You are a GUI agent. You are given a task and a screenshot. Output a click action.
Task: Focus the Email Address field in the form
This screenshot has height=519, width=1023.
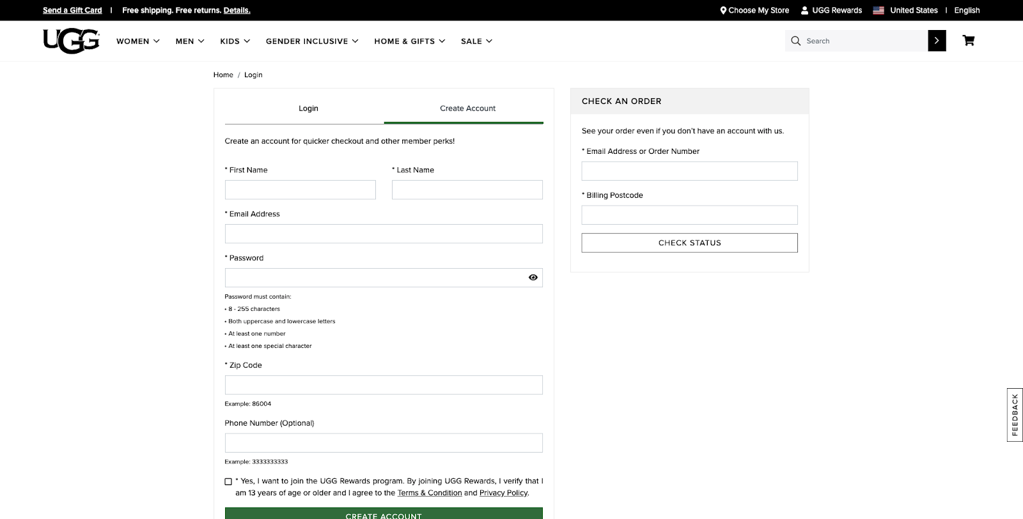click(384, 234)
